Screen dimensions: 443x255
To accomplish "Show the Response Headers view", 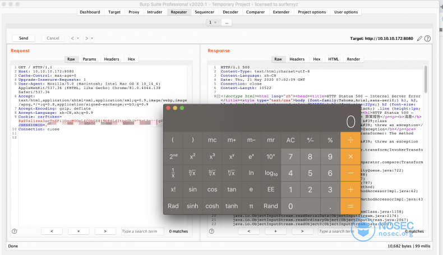I will tap(297, 59).
